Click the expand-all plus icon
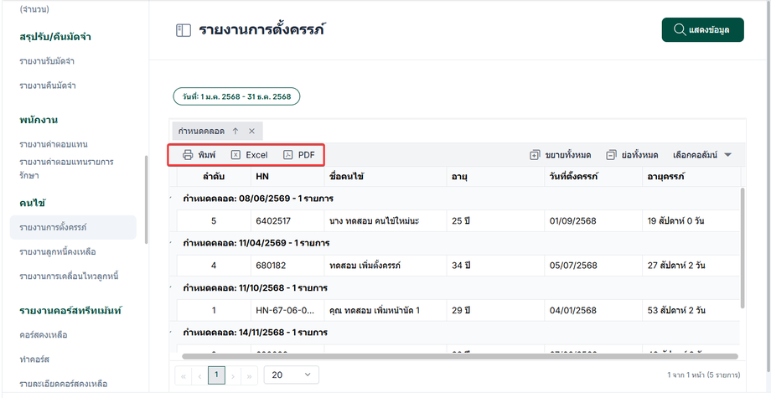This screenshot has height=398, width=771. [535, 155]
